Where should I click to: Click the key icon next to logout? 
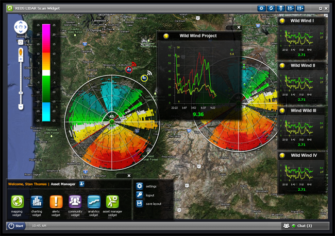pos(139,195)
